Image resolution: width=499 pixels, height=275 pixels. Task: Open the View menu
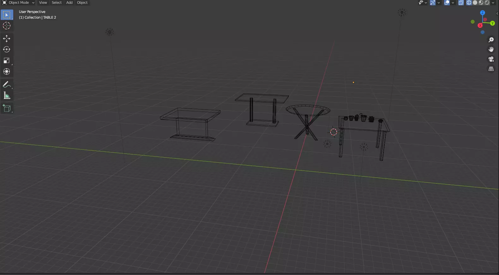coord(43,3)
